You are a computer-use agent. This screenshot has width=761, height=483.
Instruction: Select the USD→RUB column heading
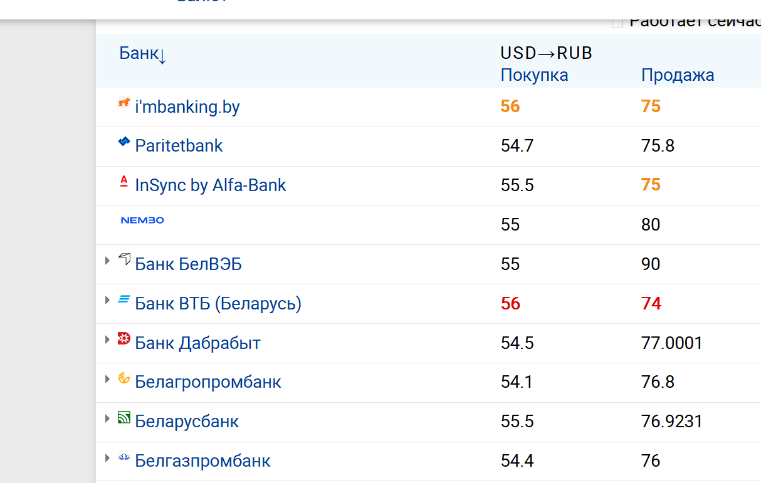pyautogui.click(x=547, y=53)
